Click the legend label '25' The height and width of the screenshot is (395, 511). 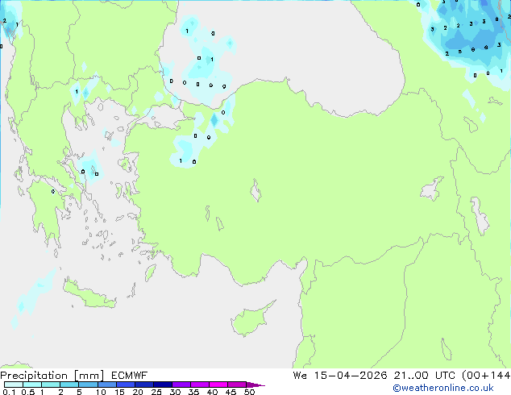click(x=156, y=392)
